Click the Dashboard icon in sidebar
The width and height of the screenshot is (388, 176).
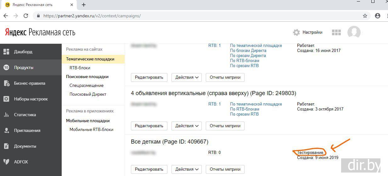point(6,52)
